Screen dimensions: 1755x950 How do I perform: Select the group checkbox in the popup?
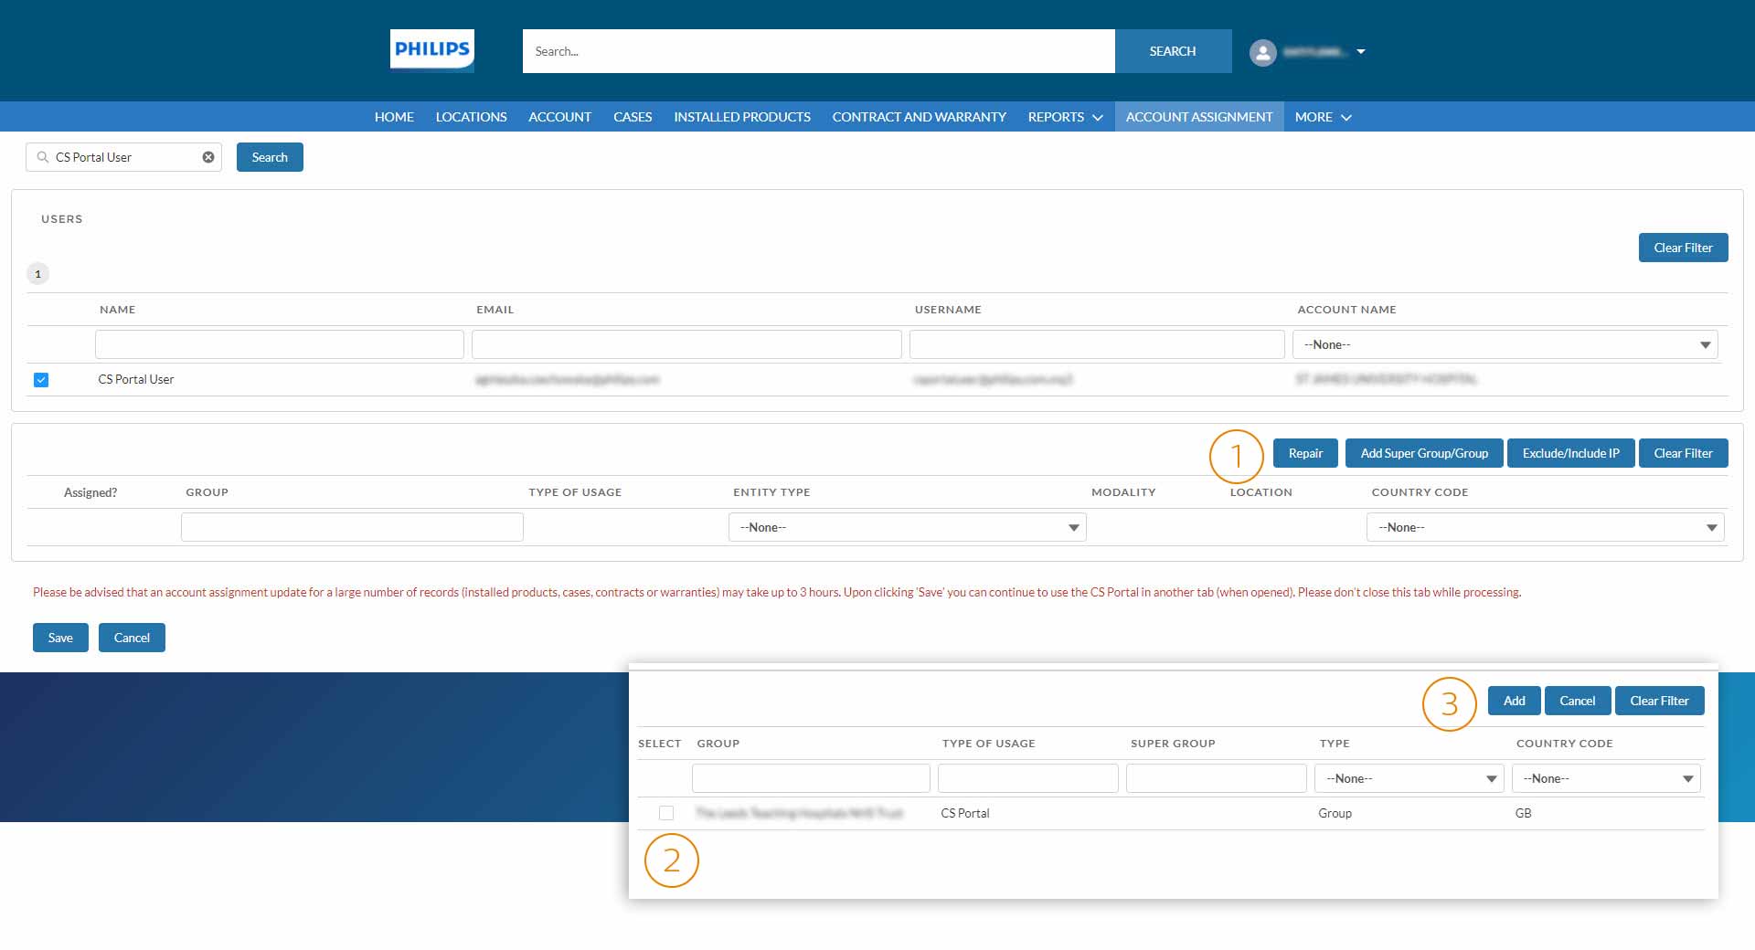pyautogui.click(x=666, y=813)
